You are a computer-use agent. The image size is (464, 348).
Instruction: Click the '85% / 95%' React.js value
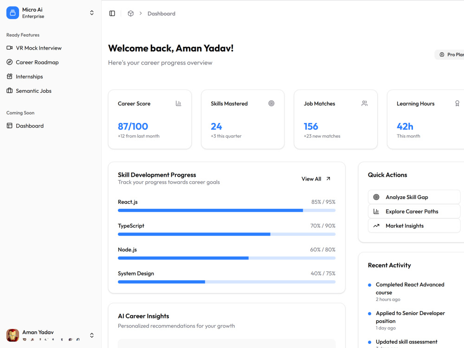323,202
